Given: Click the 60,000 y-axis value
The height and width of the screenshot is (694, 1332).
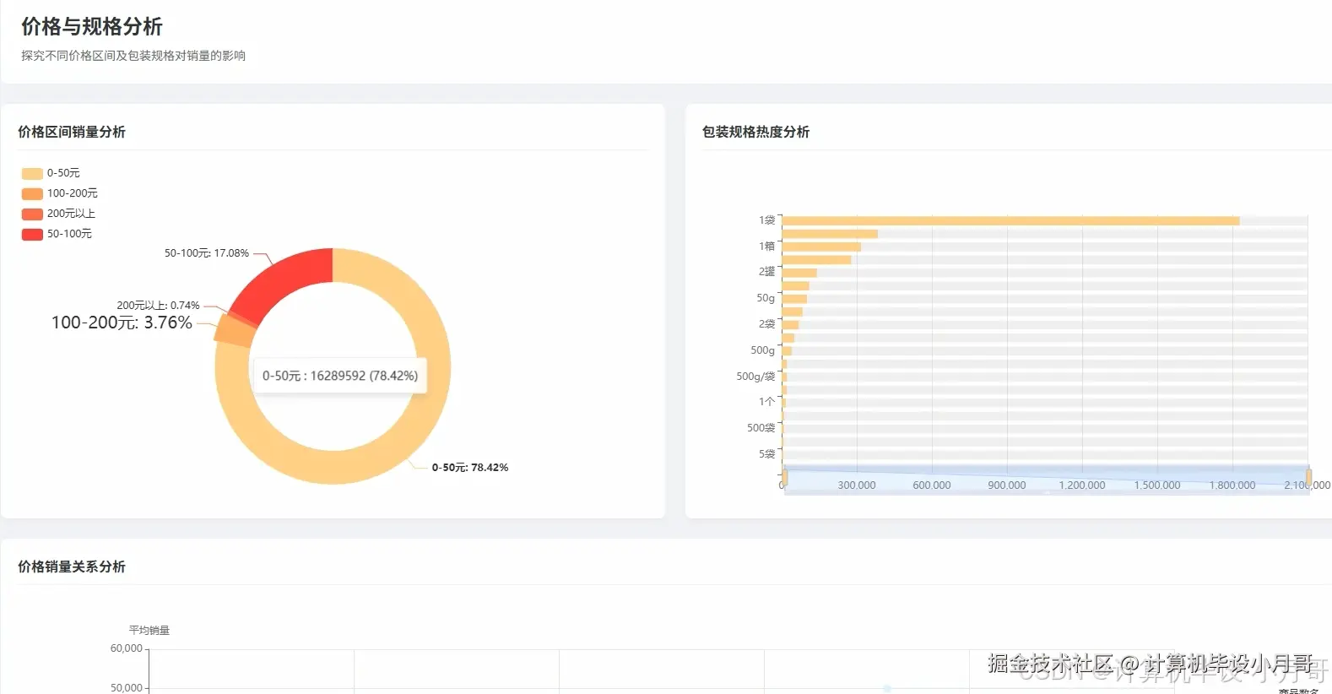Looking at the screenshot, I should pyautogui.click(x=127, y=648).
